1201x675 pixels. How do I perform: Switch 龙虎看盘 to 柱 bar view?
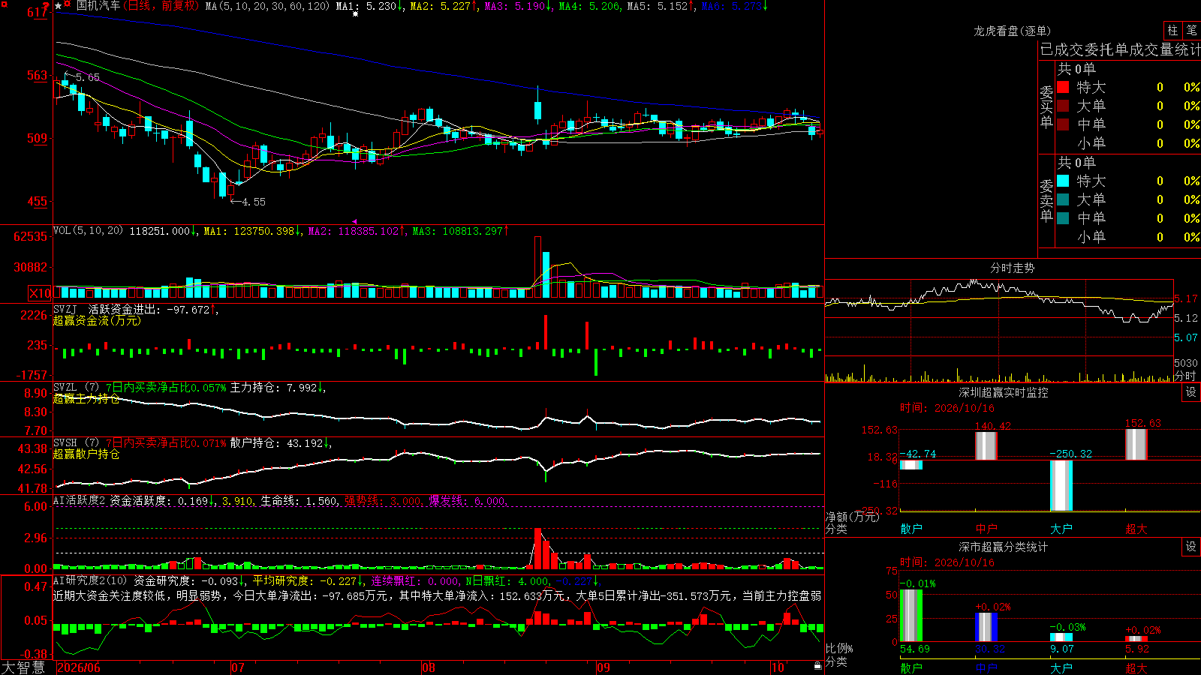coord(1172,30)
